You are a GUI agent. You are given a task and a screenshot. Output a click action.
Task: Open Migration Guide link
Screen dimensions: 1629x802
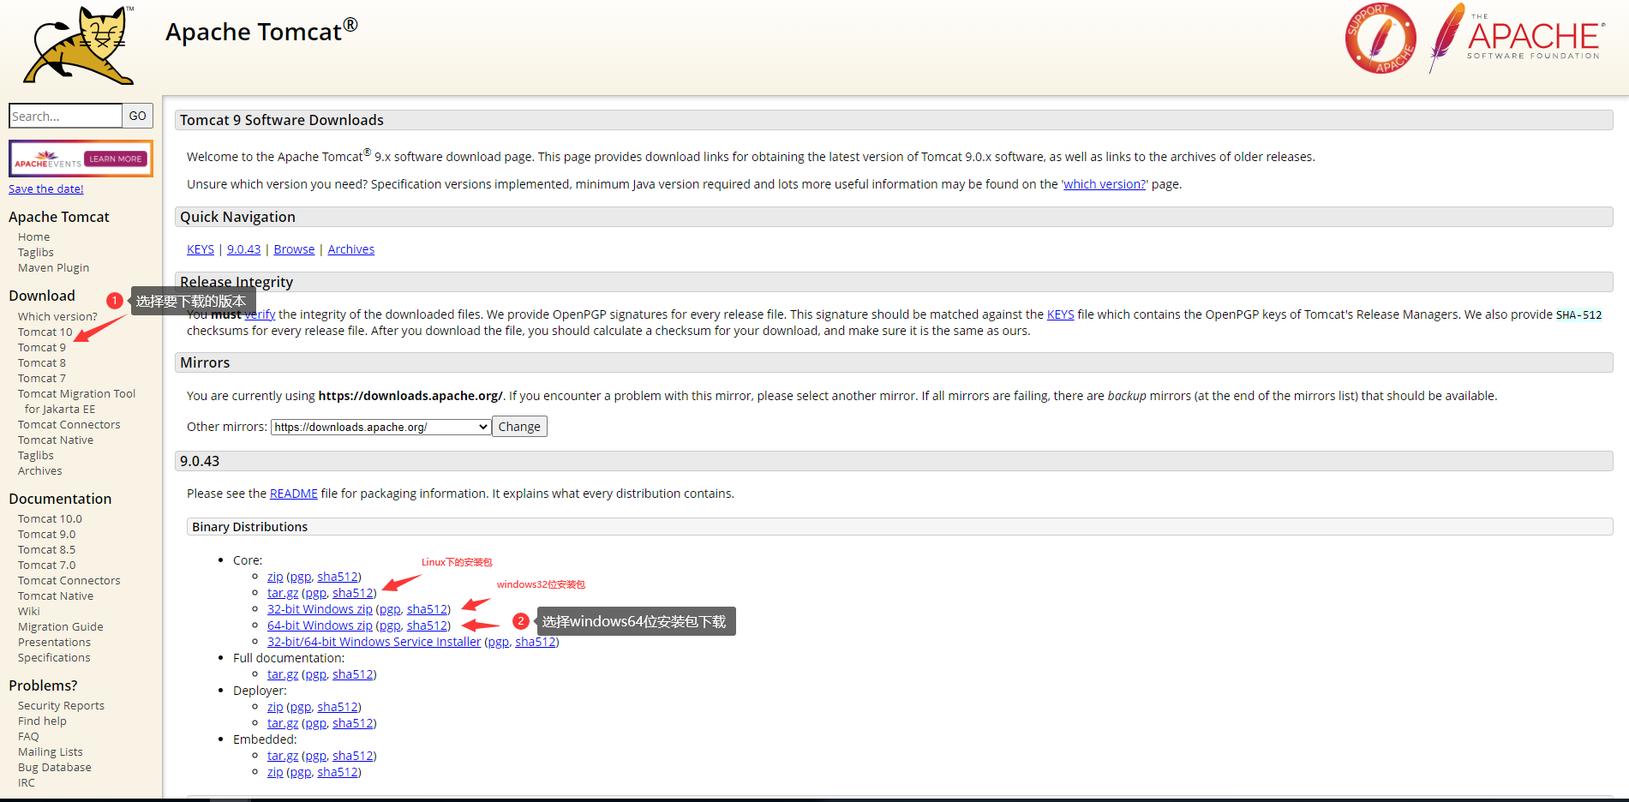click(61, 627)
